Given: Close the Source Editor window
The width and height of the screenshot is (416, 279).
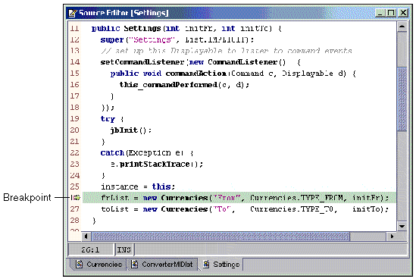Looking at the screenshot, I should click(403, 12).
